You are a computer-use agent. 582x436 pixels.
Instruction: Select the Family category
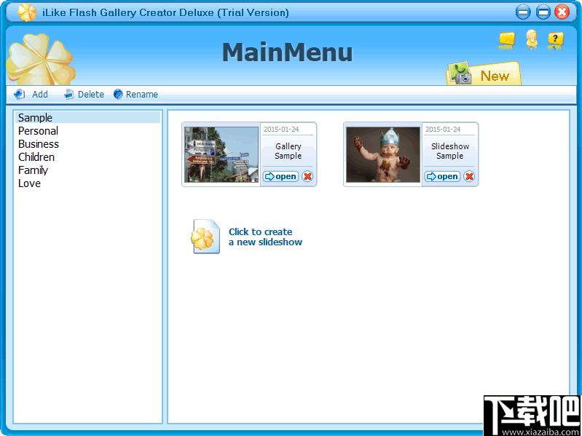point(88,170)
